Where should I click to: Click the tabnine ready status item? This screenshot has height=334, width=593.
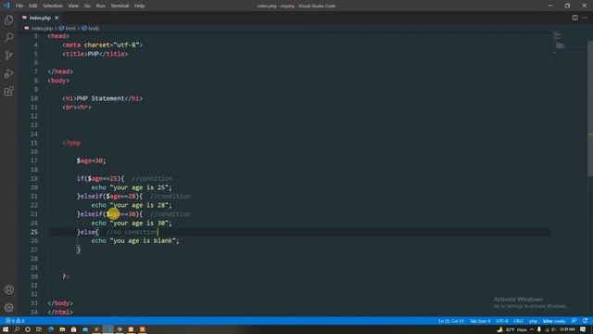pos(554,321)
